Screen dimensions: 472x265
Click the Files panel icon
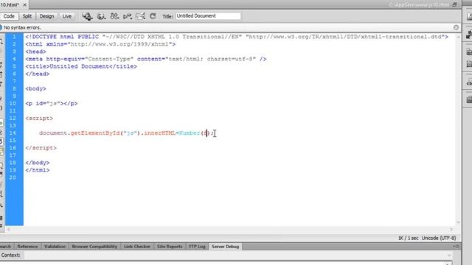469,99
